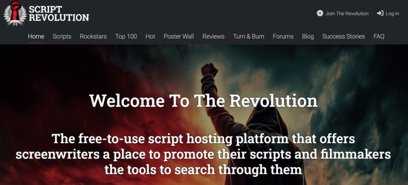This screenshot has width=408, height=185.
Task: Click the arrow login icon
Action: 380,13
